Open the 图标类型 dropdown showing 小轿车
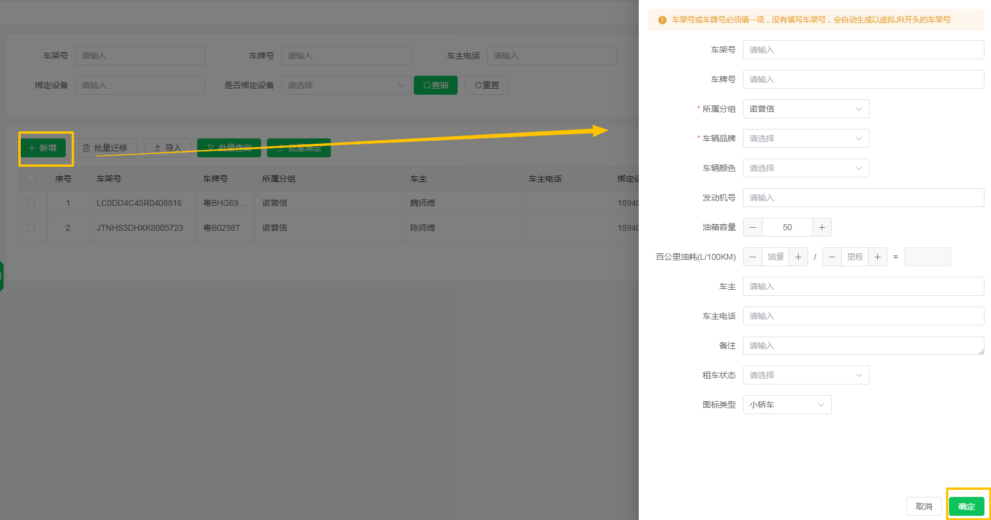The width and height of the screenshot is (991, 520). (787, 405)
